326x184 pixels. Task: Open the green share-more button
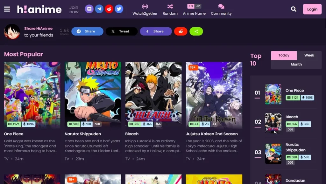(196, 31)
